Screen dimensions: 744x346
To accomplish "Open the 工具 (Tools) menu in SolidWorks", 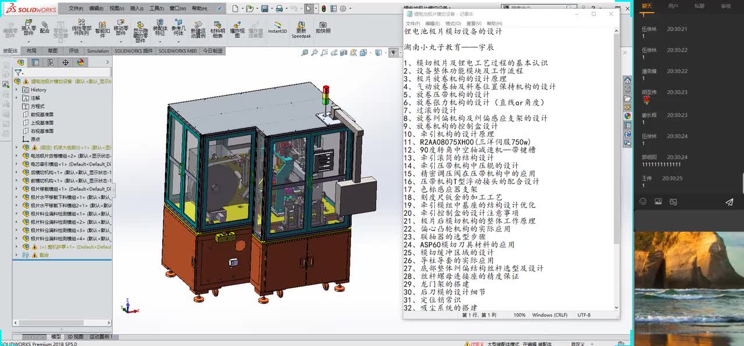I will [x=156, y=9].
